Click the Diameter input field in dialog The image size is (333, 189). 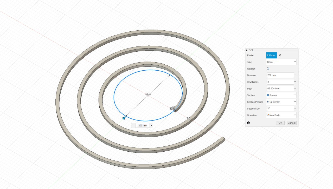coord(280,75)
